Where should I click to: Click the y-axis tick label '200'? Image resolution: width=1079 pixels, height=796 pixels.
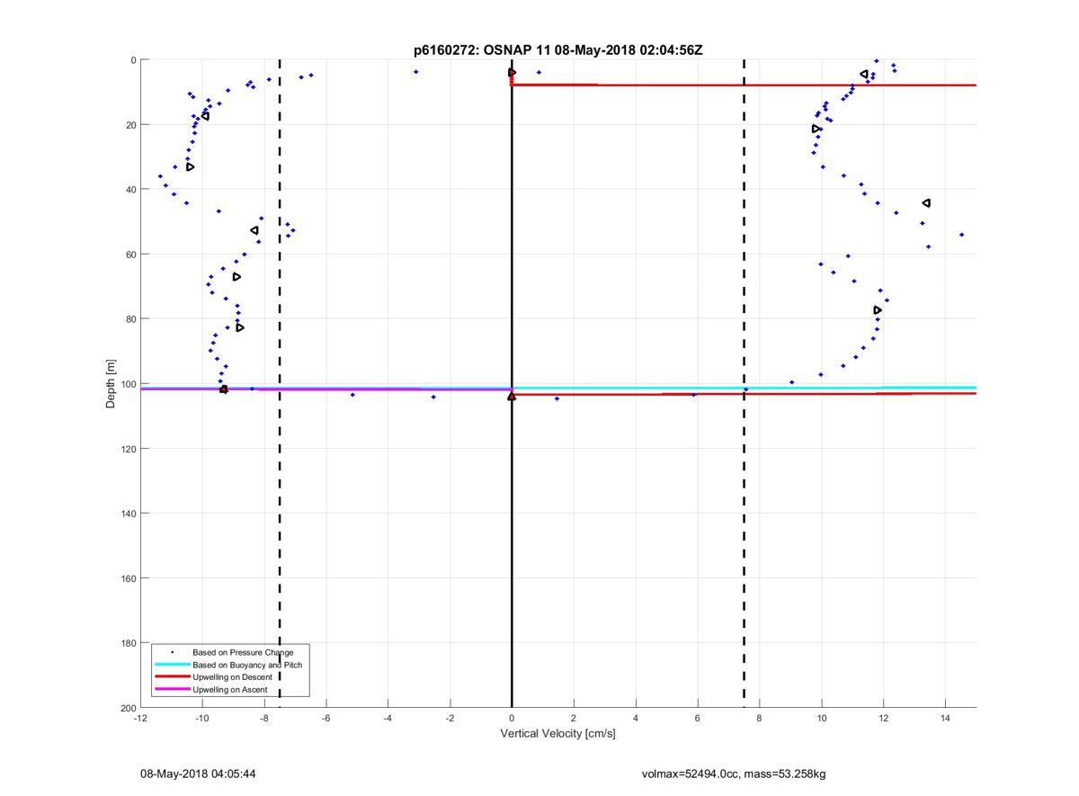pyautogui.click(x=127, y=708)
